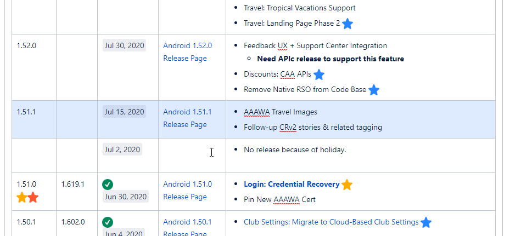Click the green checkmark above Jun 30, 2020
This screenshot has width=510, height=236.
108,185
